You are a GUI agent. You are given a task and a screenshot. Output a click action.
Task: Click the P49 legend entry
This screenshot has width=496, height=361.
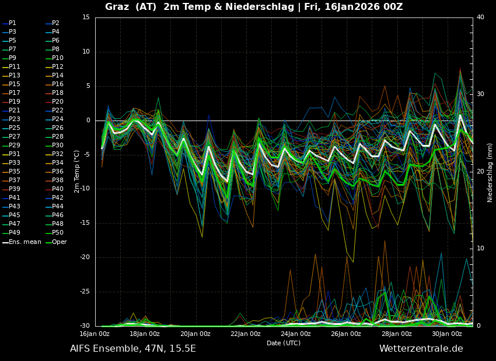coord(11,232)
